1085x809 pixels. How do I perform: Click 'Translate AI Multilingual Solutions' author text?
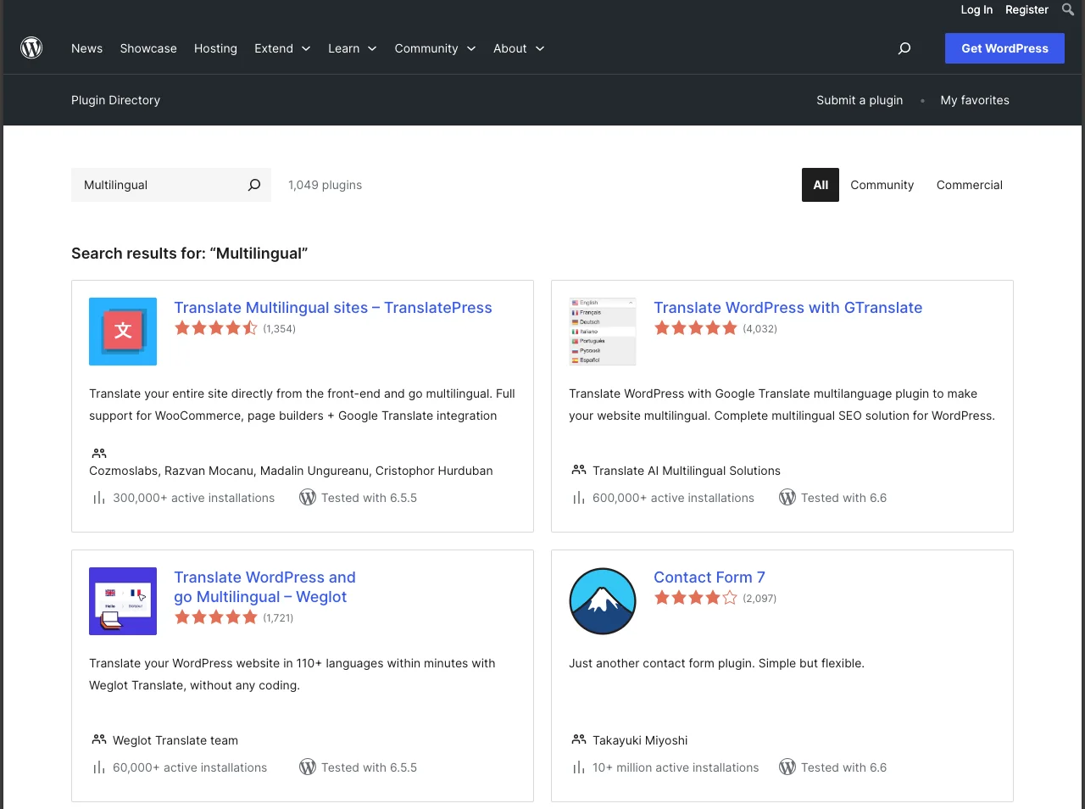[x=687, y=471]
